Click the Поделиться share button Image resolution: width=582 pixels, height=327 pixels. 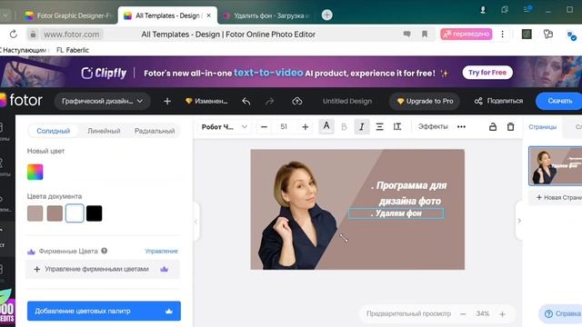click(x=498, y=101)
